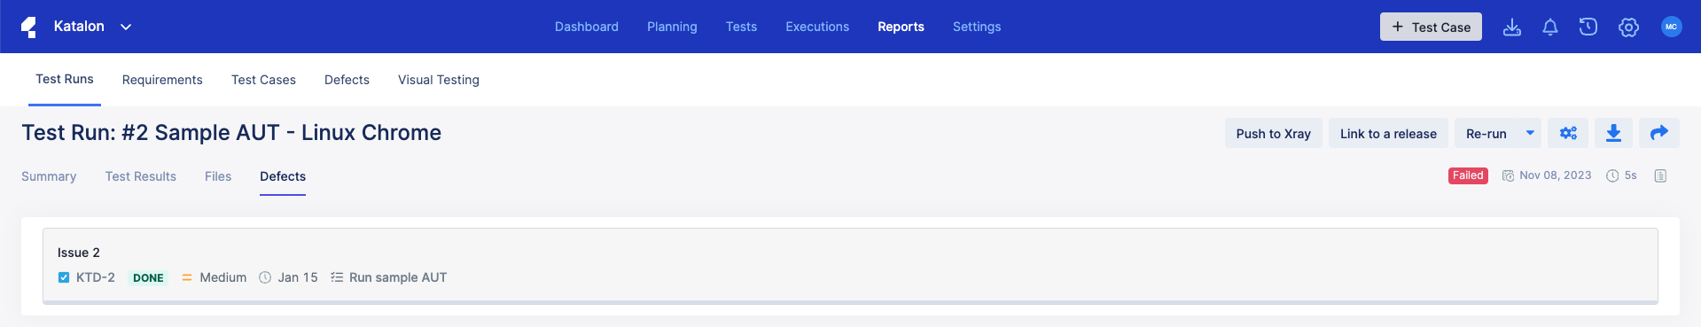Click the calendar icon beside Nov 08, 2023
1701x327 pixels.
point(1508,176)
